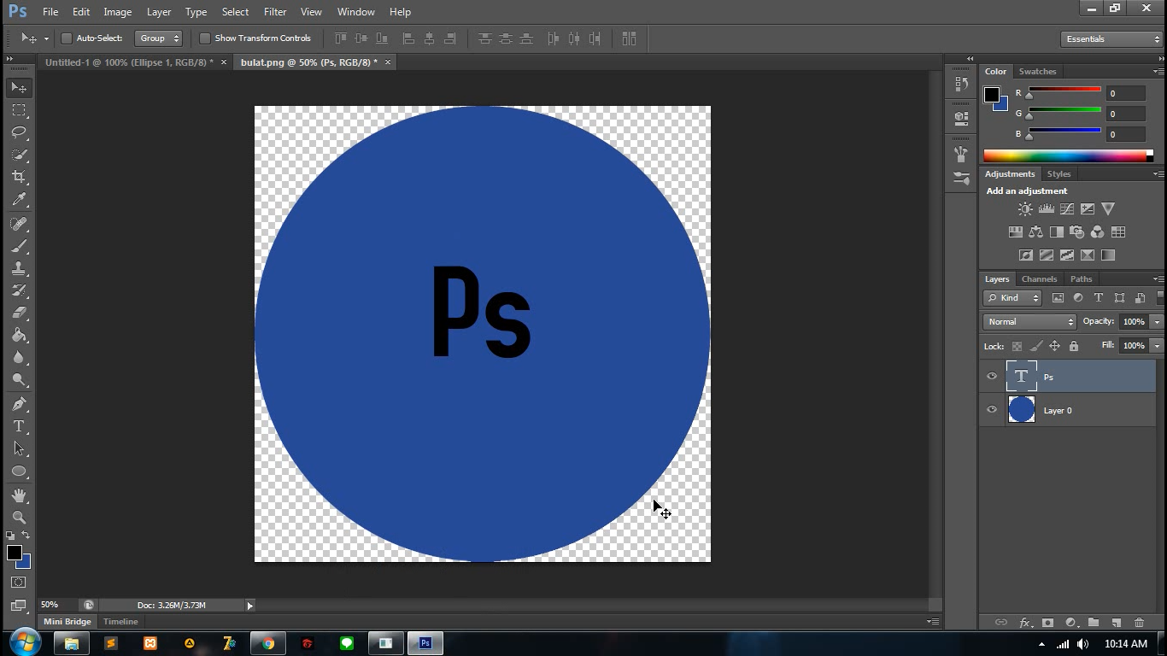The image size is (1167, 656).
Task: Select the Hand tool
Action: pyautogui.click(x=19, y=495)
